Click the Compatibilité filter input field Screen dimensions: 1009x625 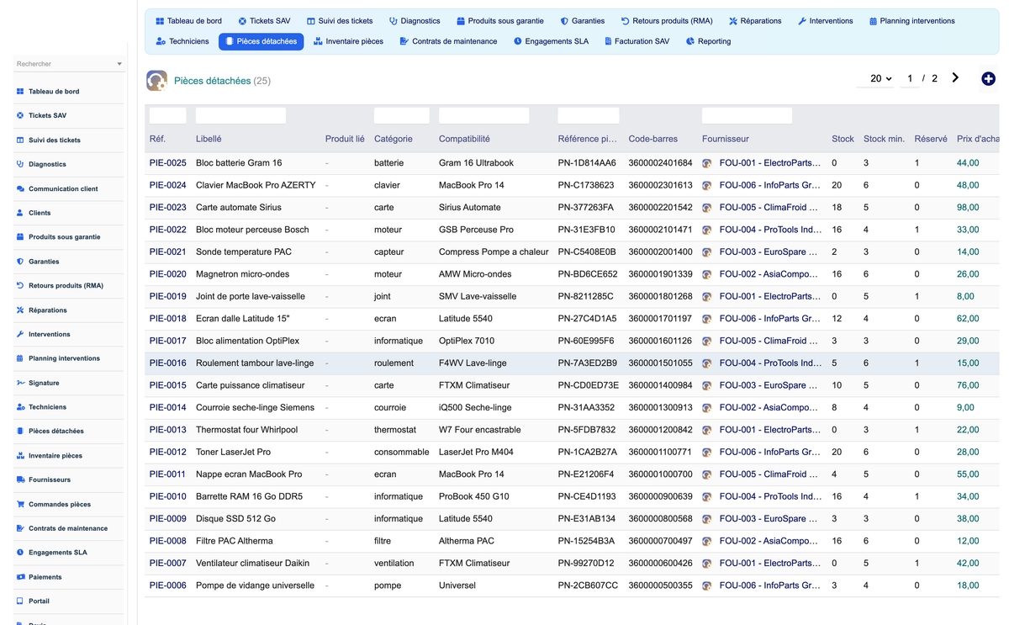coord(484,115)
